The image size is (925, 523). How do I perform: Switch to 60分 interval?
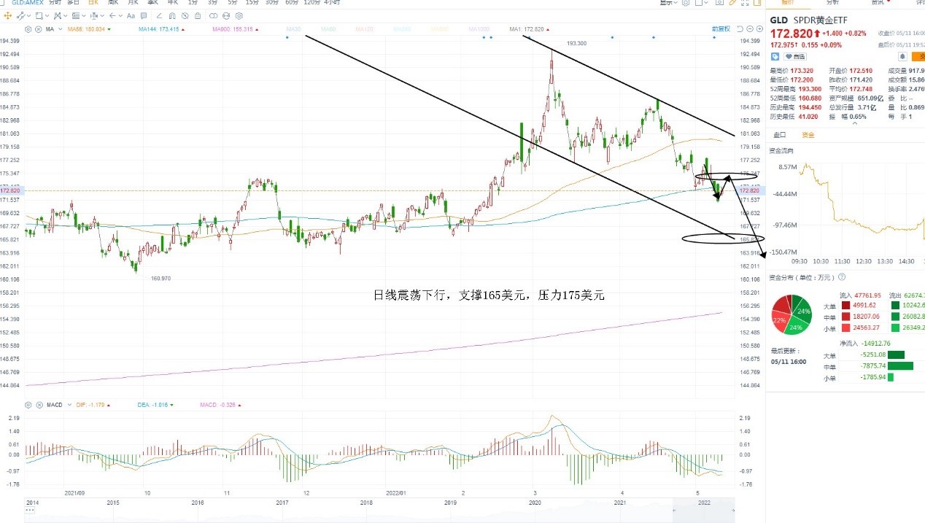pyautogui.click(x=291, y=2)
